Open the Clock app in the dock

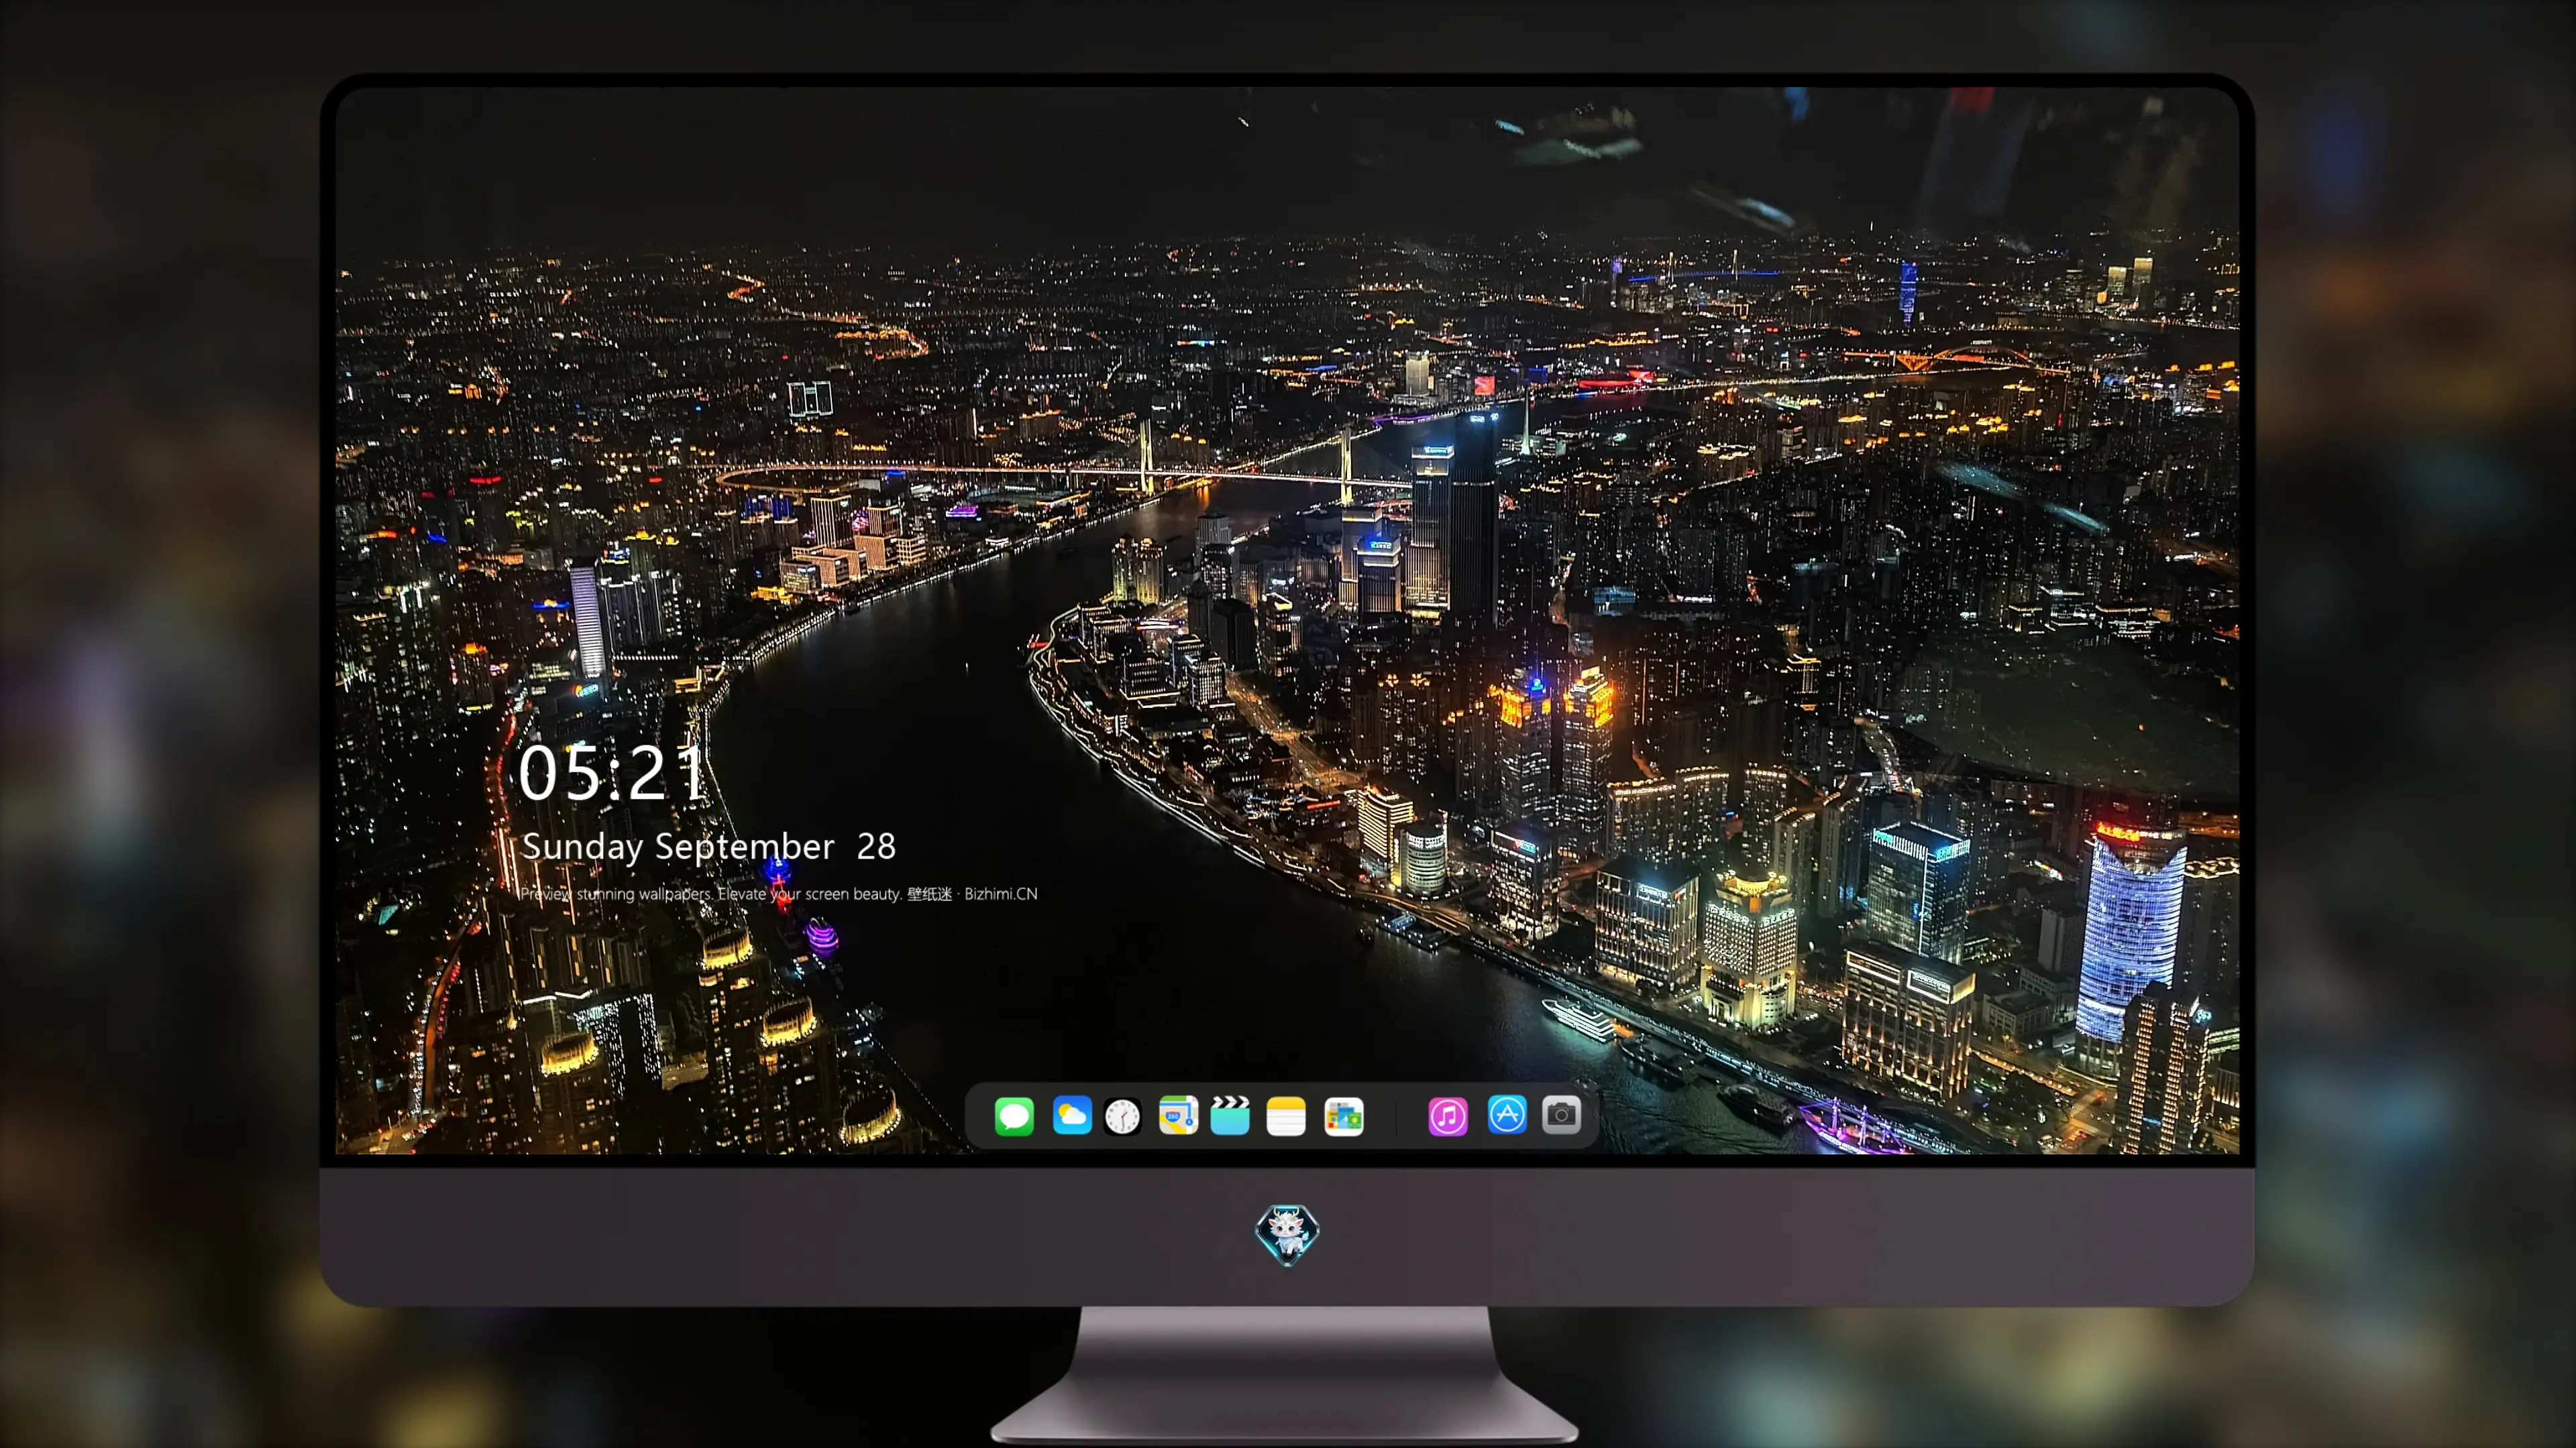[x=1123, y=1116]
